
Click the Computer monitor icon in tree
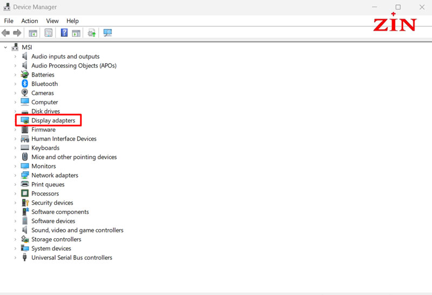(25, 102)
